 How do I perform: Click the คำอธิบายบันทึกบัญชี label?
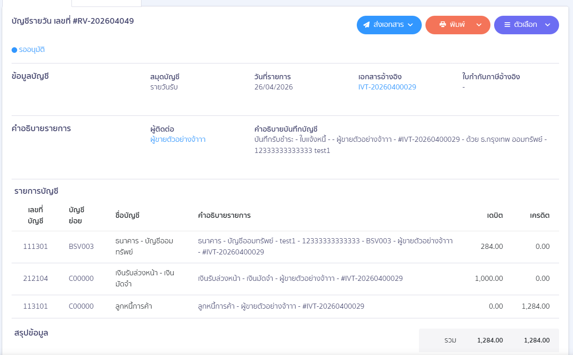(286, 129)
